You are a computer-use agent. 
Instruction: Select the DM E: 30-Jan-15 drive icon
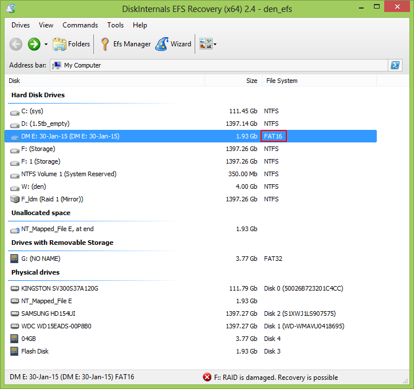tap(15, 137)
